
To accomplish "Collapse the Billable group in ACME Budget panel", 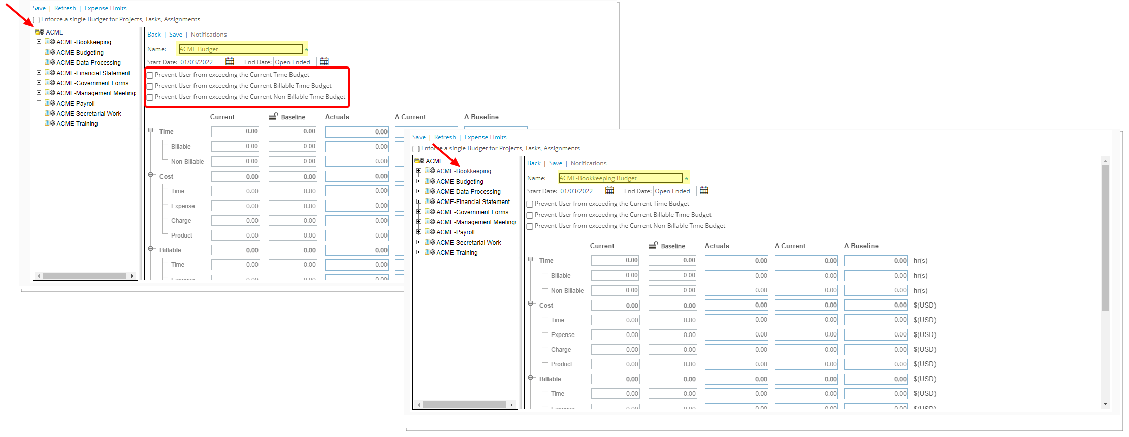I will click(x=151, y=249).
